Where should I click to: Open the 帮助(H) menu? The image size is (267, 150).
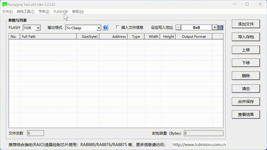(x=78, y=12)
